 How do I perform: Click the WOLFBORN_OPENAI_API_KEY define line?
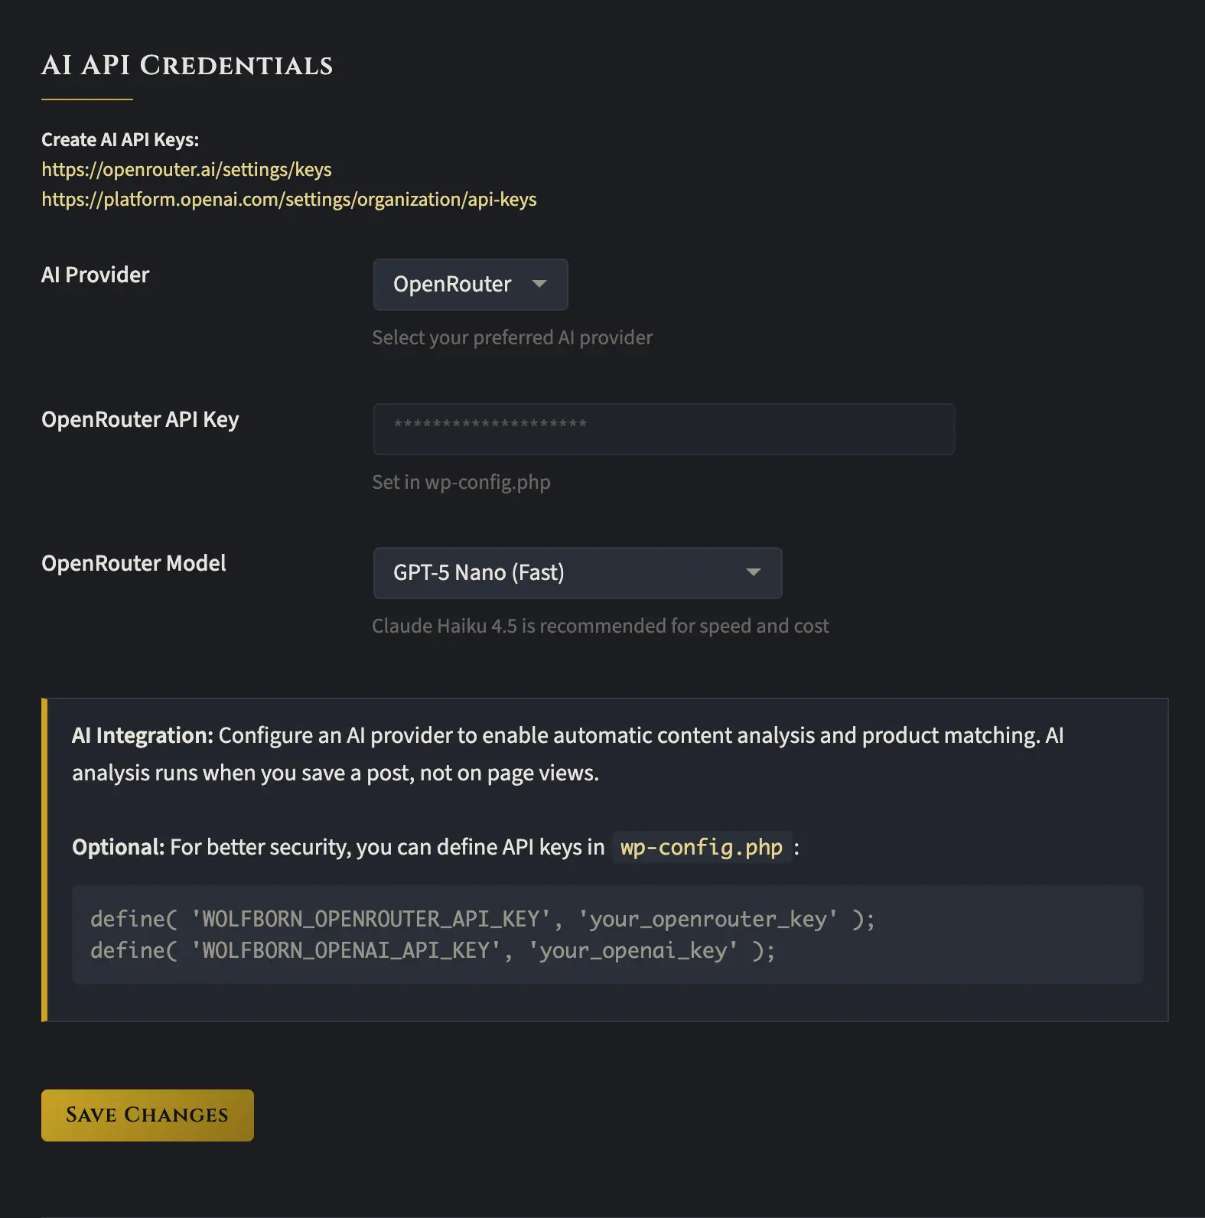tap(432, 950)
